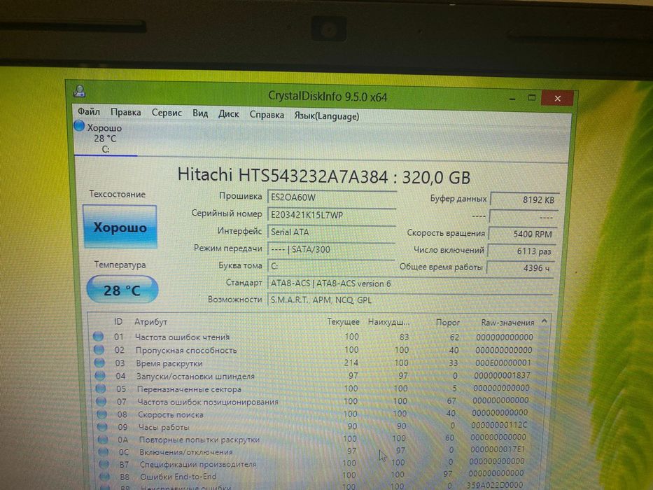653x490 pixels.
Task: Select attribute text Ошибки End-to-End
Action: (178, 476)
